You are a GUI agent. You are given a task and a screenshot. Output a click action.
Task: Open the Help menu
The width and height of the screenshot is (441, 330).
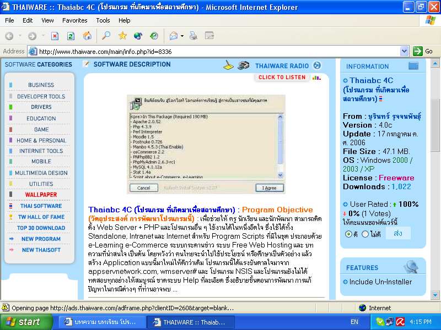click(125, 20)
